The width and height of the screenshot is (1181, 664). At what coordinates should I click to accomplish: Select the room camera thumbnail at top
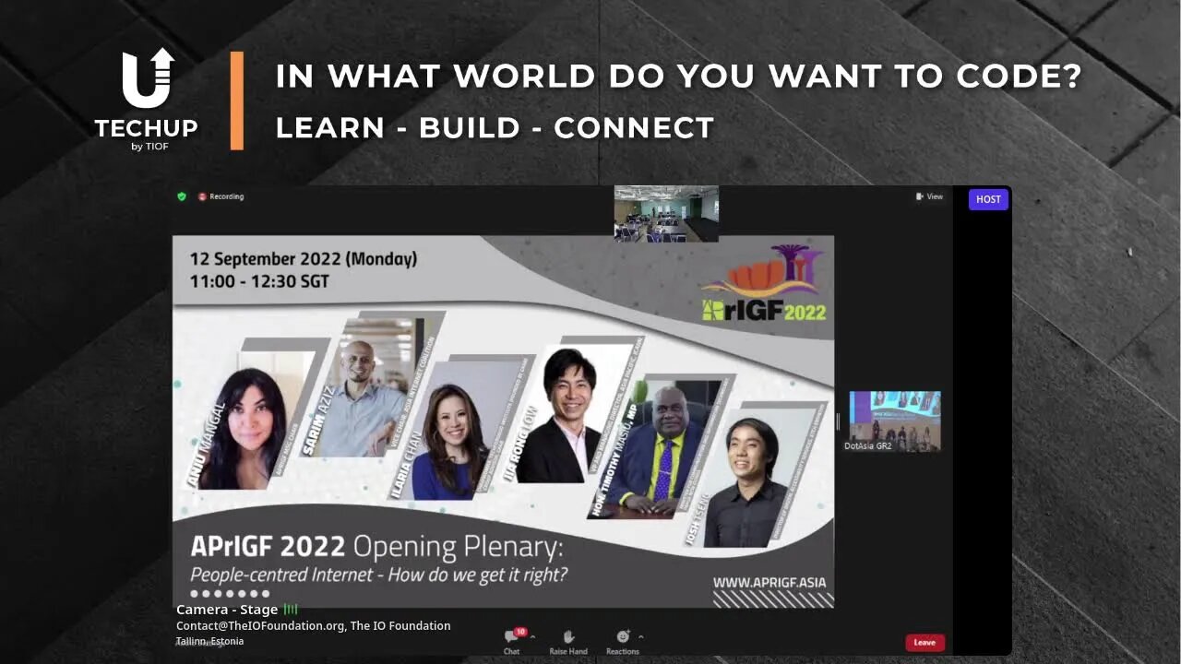[x=666, y=214]
